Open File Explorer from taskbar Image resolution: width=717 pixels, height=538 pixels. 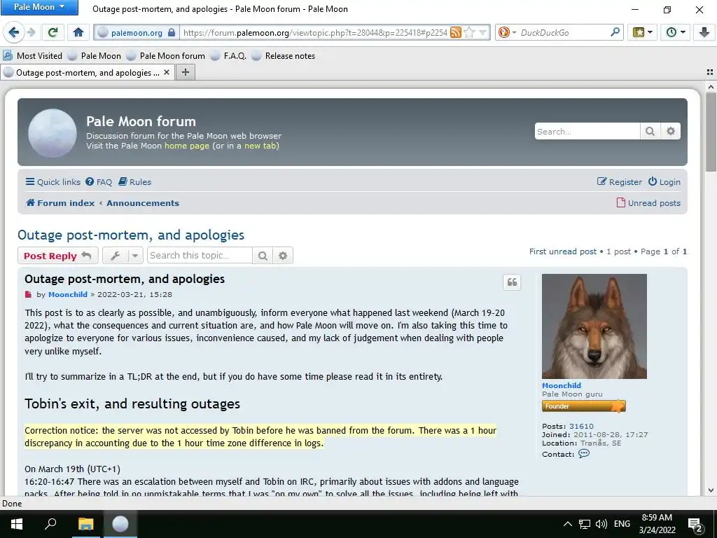[85, 524]
